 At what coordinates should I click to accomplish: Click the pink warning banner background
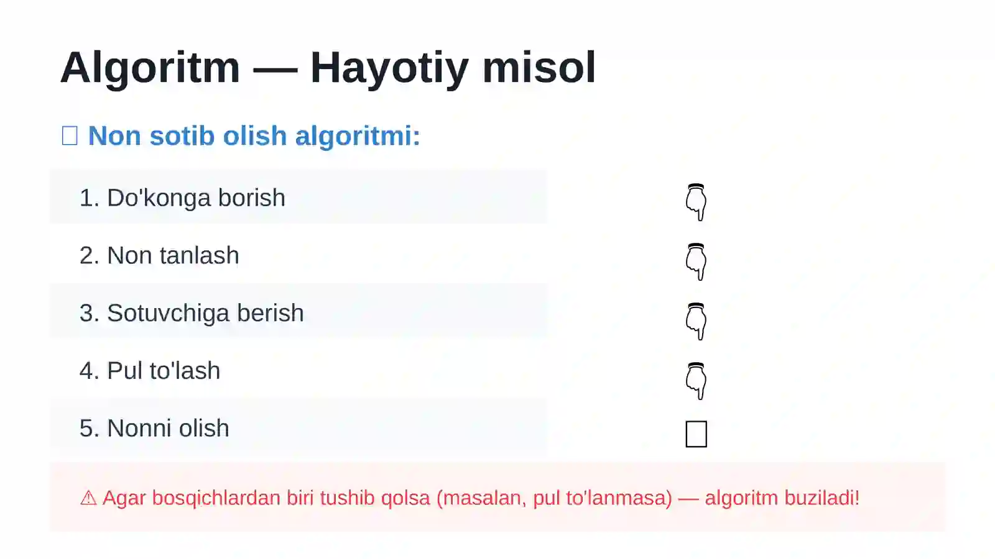[x=497, y=497]
